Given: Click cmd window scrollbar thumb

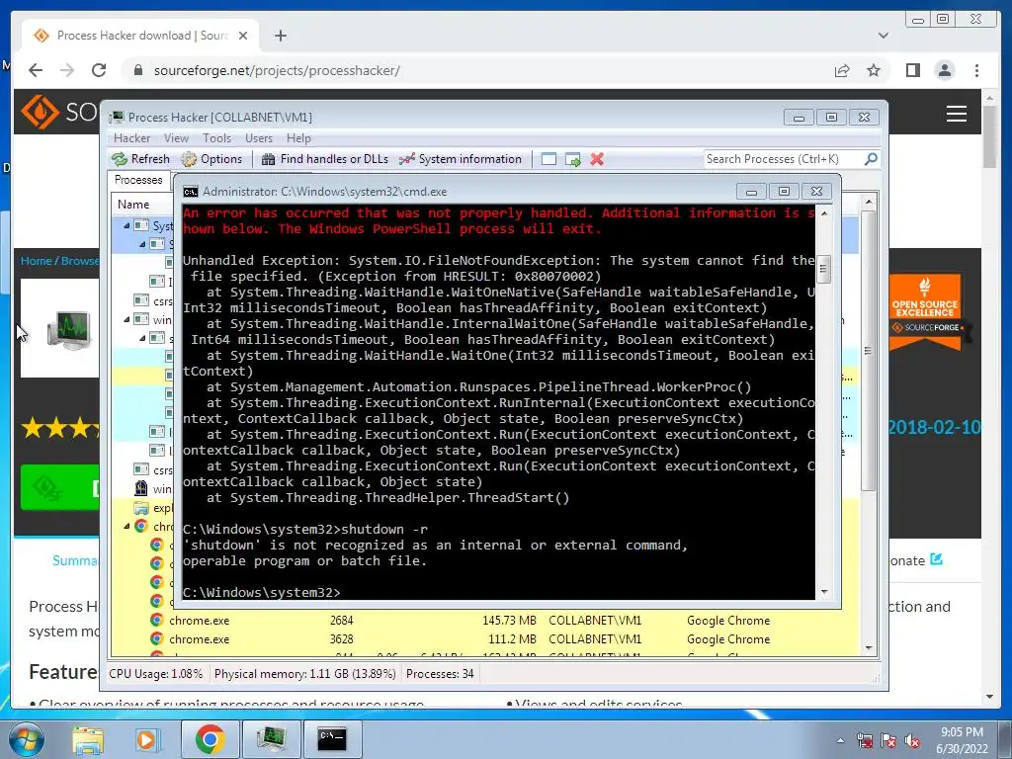Looking at the screenshot, I should 824,269.
